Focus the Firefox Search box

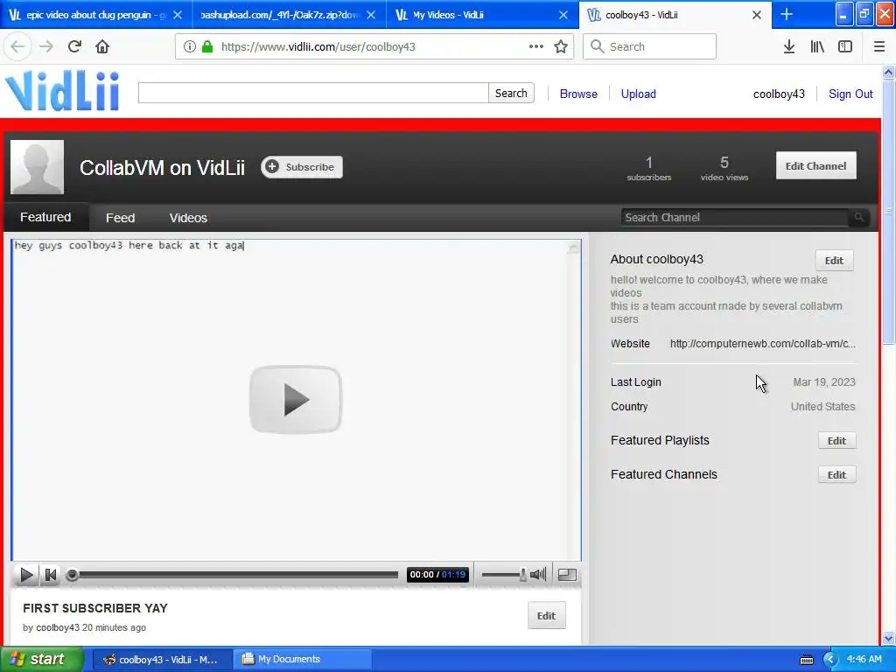click(x=650, y=47)
